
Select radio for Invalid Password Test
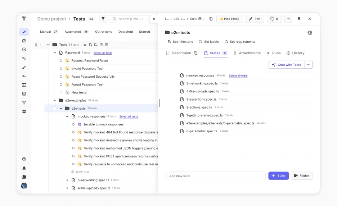tap(61, 69)
